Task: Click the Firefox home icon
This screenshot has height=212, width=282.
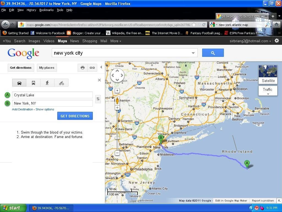Action: point(276,25)
